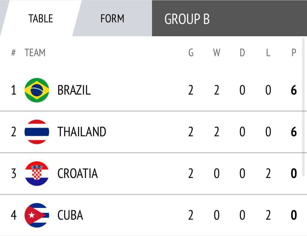The width and height of the screenshot is (307, 236).
Task: Click the G games column header
Action: point(191,53)
